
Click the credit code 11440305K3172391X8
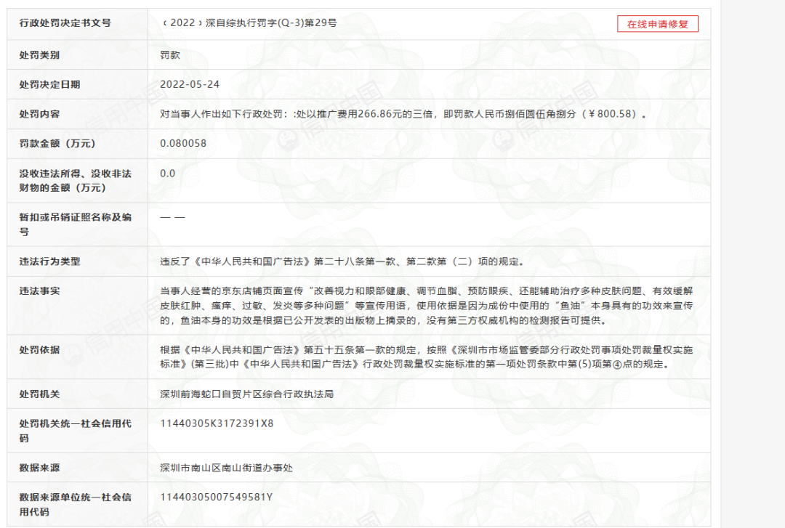click(217, 423)
